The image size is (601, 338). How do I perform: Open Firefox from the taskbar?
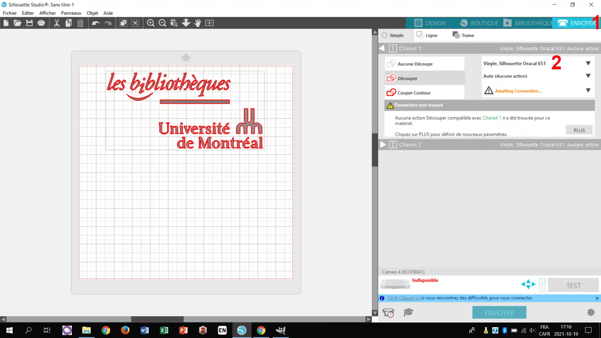point(125,330)
